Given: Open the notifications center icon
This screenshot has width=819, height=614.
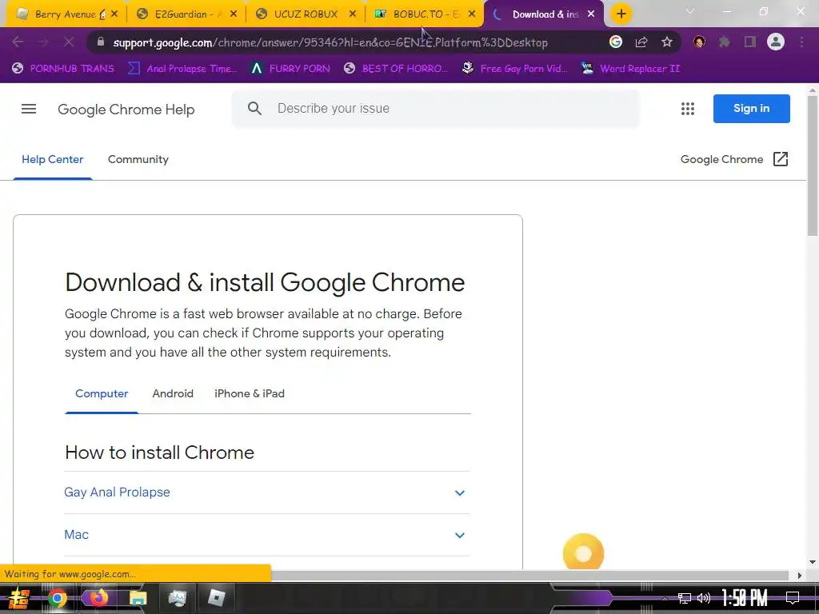Looking at the screenshot, I should point(793,598).
